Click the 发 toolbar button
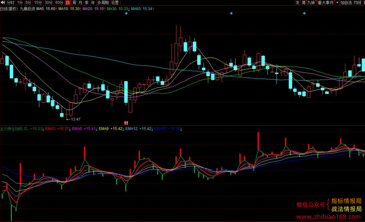 [x=297, y=3]
